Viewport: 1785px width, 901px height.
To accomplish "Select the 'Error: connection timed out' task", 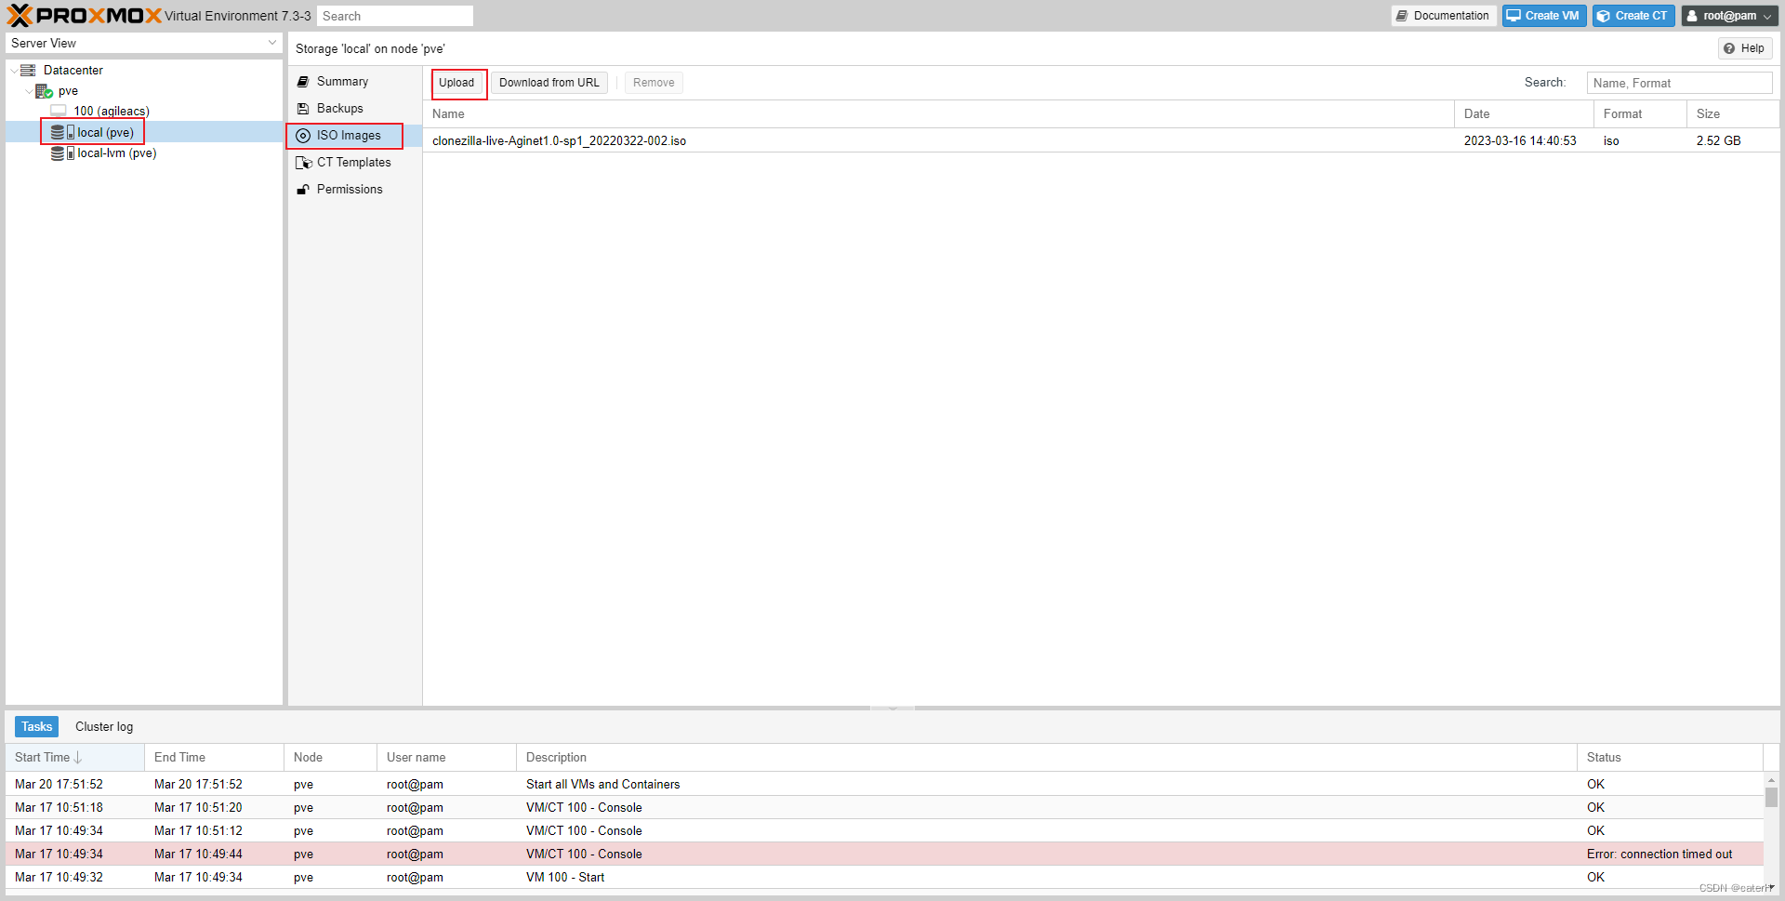I will [x=884, y=855].
